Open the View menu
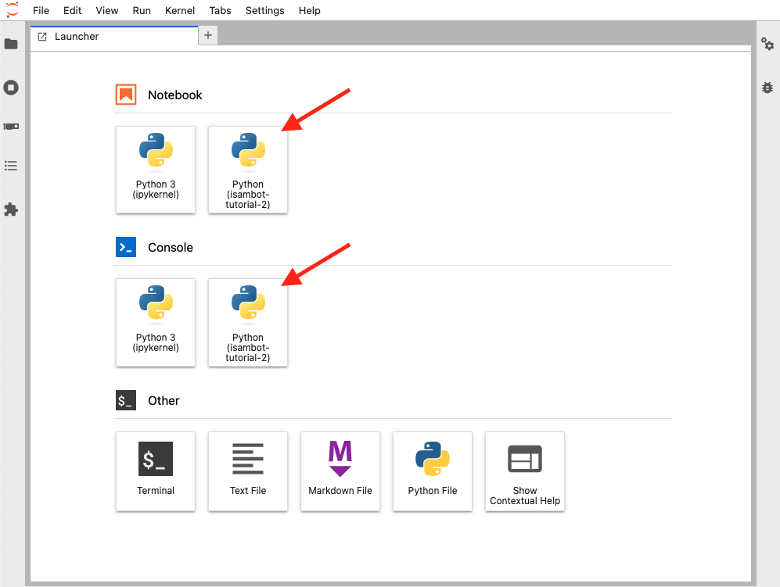Screen dimensions: 780x587 pyautogui.click(x=107, y=10)
